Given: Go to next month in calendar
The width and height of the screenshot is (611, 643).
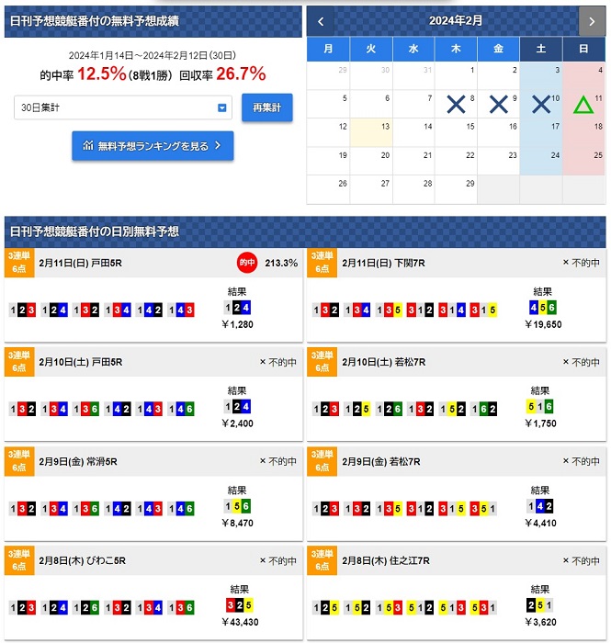Looking at the screenshot, I should [592, 21].
